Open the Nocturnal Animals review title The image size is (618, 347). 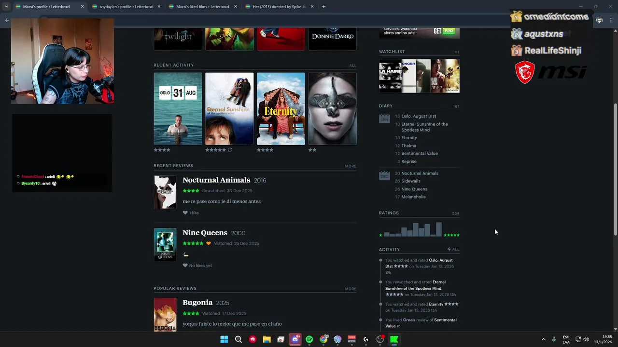[x=216, y=180]
